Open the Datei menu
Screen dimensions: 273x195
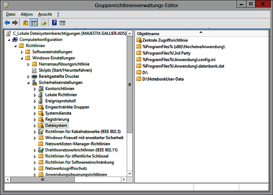pyautogui.click(x=11, y=14)
